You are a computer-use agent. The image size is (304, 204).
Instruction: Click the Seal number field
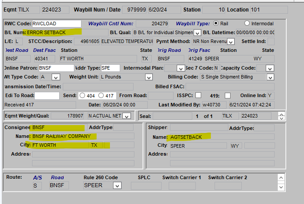pyautogui.click(x=172, y=116)
